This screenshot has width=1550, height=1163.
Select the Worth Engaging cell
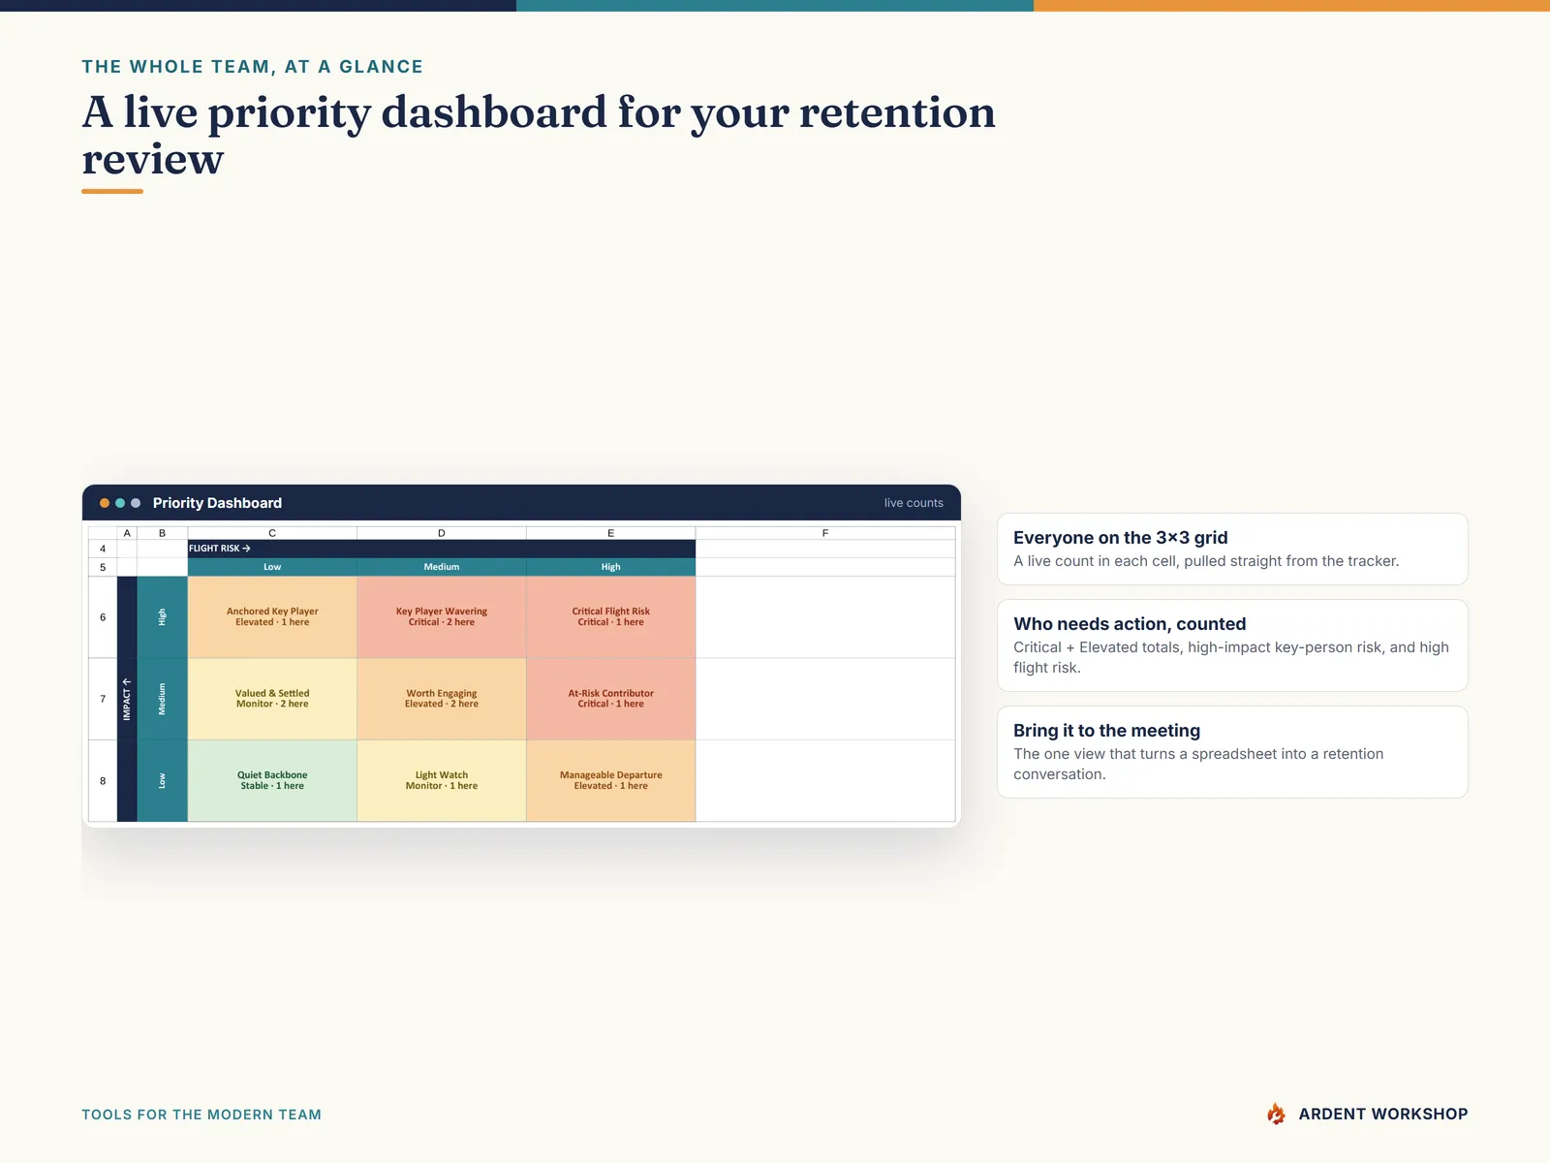click(442, 699)
